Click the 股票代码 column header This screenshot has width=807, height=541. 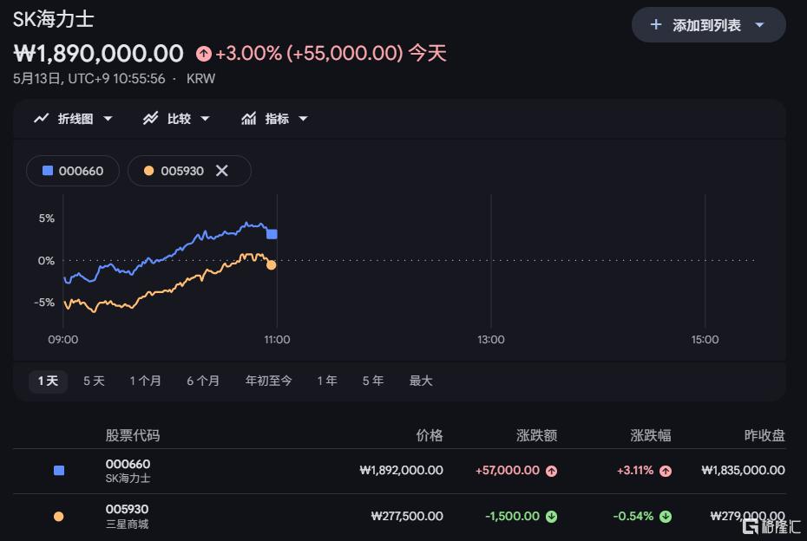[133, 435]
